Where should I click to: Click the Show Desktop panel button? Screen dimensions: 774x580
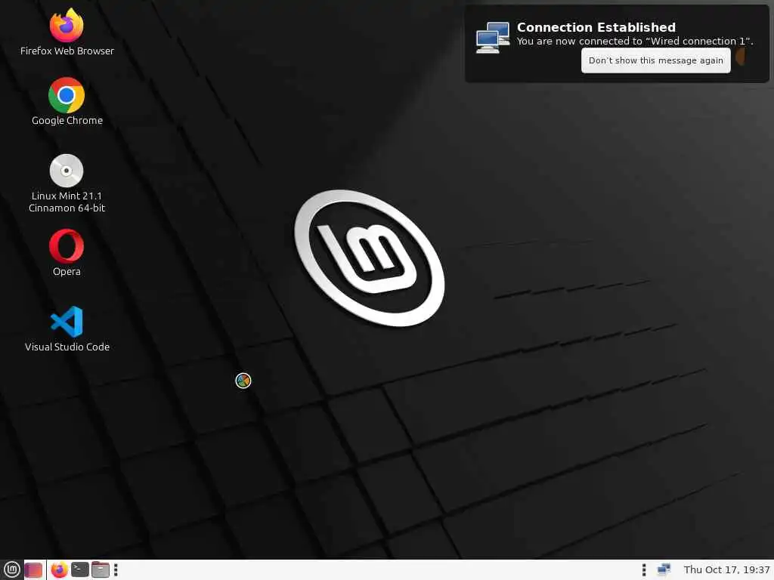click(33, 569)
